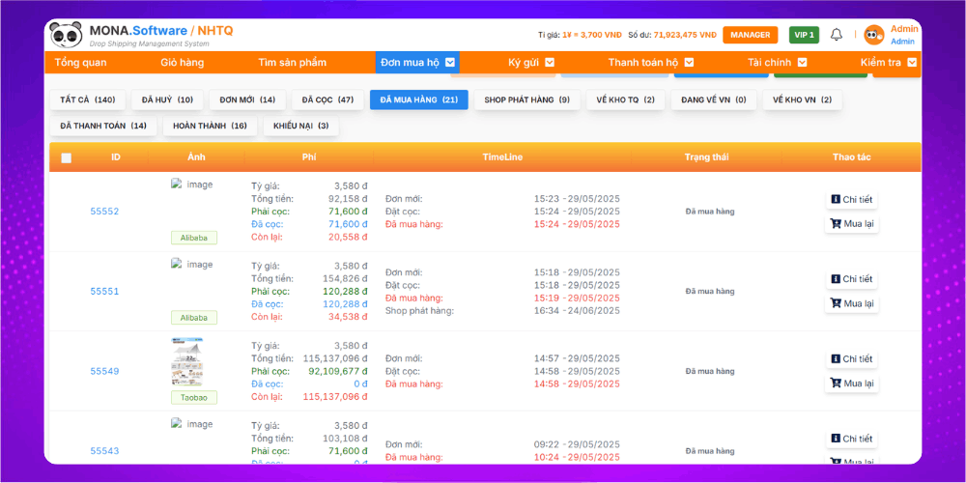Click the MONA panda logo

[x=67, y=35]
